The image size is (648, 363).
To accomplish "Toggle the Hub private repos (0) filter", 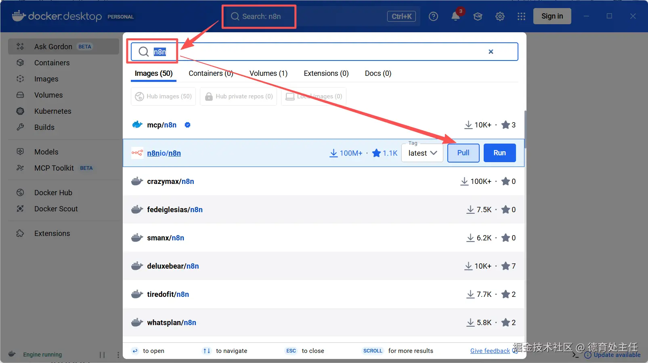I will pyautogui.click(x=239, y=96).
